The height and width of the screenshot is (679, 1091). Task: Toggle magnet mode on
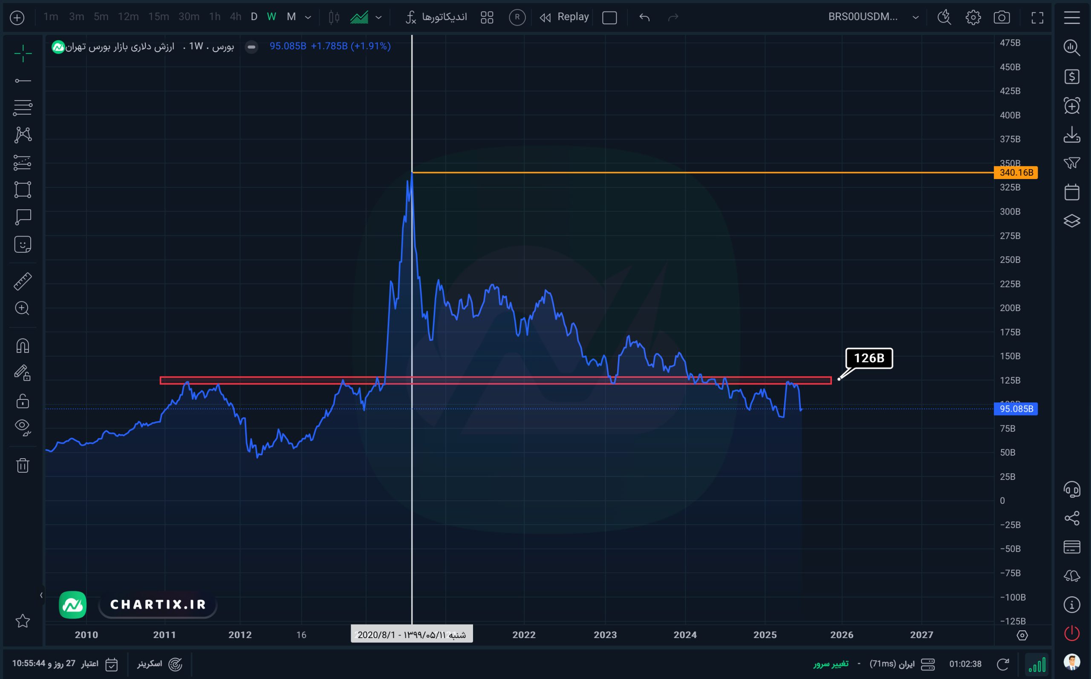[x=23, y=346]
